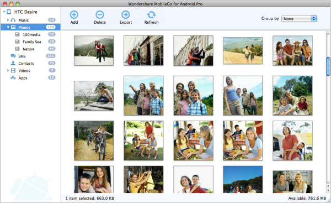Select photo of father hugged by son

tap(194, 179)
